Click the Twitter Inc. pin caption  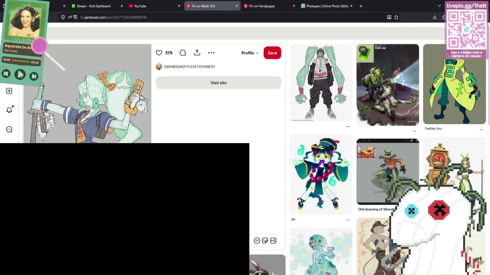[434, 129]
